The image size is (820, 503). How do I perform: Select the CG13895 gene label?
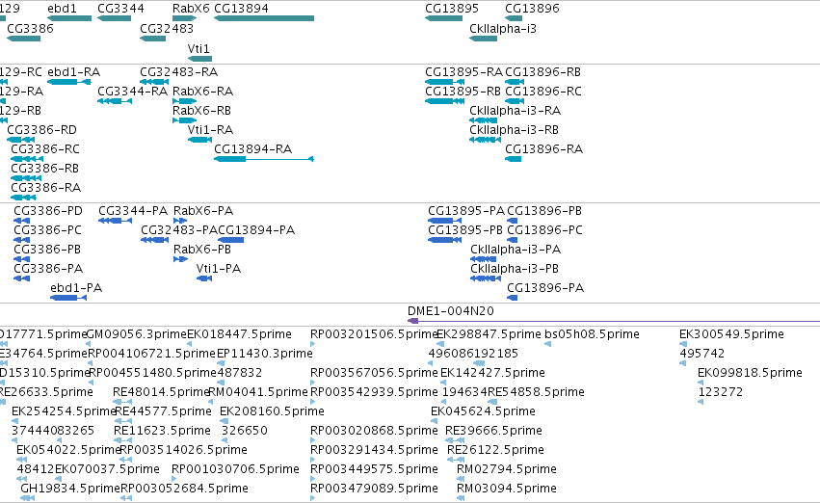coord(452,9)
